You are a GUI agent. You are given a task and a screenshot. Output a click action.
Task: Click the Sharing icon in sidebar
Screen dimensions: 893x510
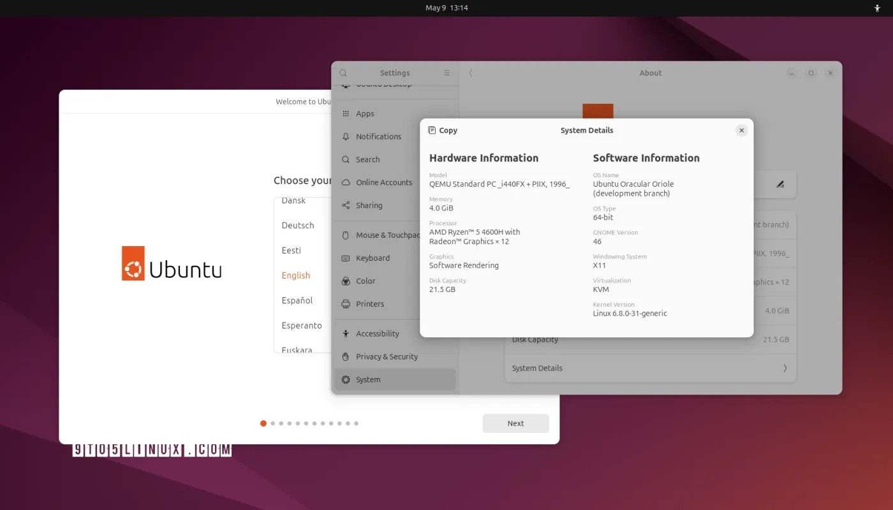(346, 205)
